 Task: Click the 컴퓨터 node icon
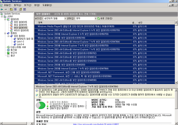click(x=8, y=33)
